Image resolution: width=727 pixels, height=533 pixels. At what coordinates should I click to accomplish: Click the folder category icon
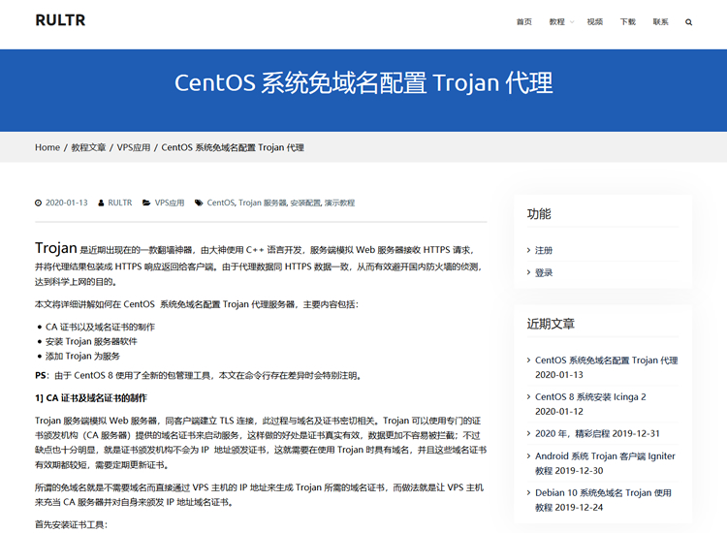coord(146,203)
